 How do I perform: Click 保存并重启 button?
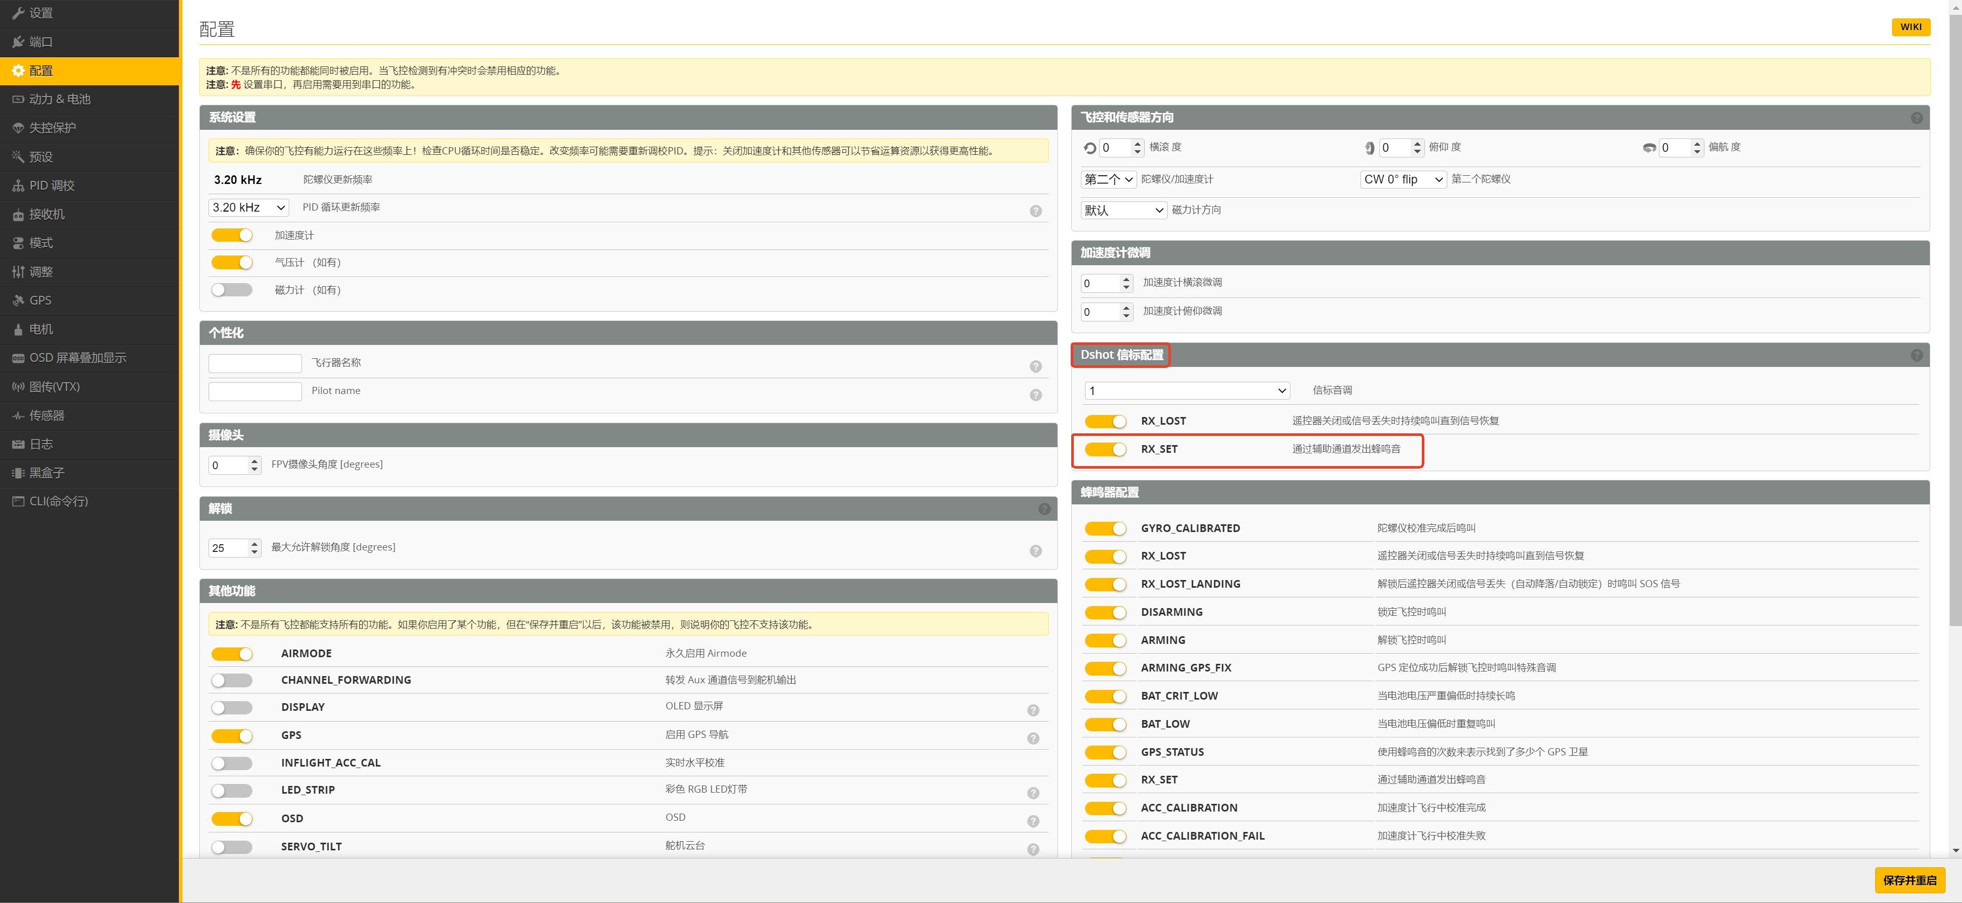point(1909,880)
